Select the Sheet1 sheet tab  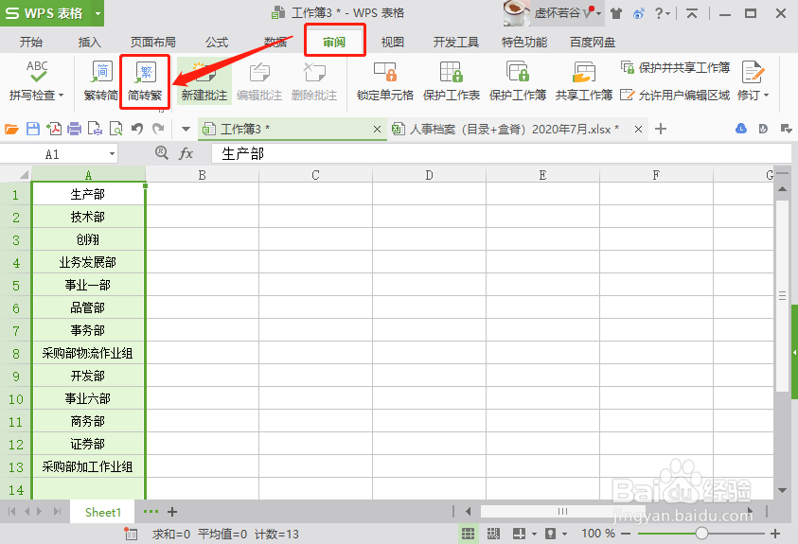(x=103, y=512)
